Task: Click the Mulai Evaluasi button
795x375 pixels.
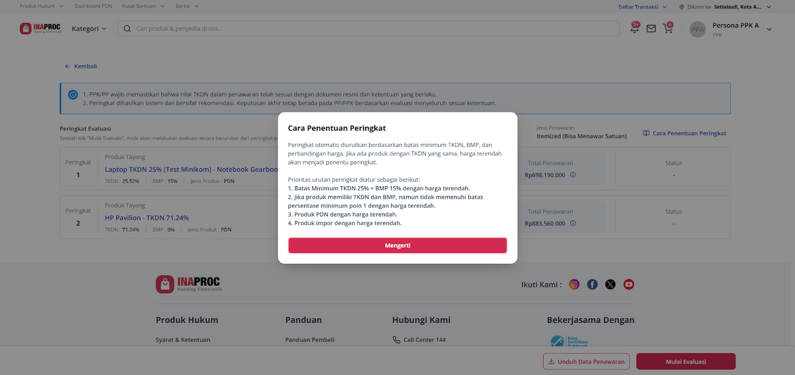Action: [686, 362]
